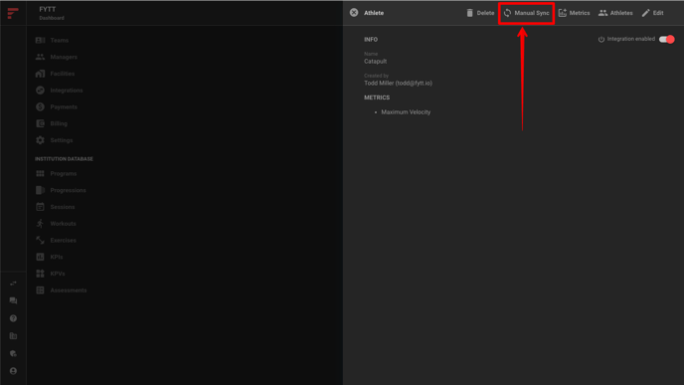Click the Manual Sync button label
The height and width of the screenshot is (385, 684).
tap(532, 13)
